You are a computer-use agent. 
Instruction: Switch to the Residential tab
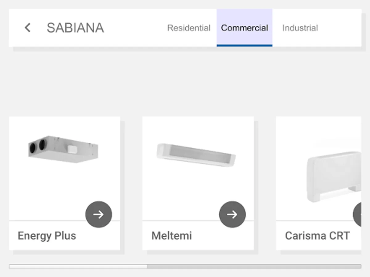pyautogui.click(x=189, y=28)
